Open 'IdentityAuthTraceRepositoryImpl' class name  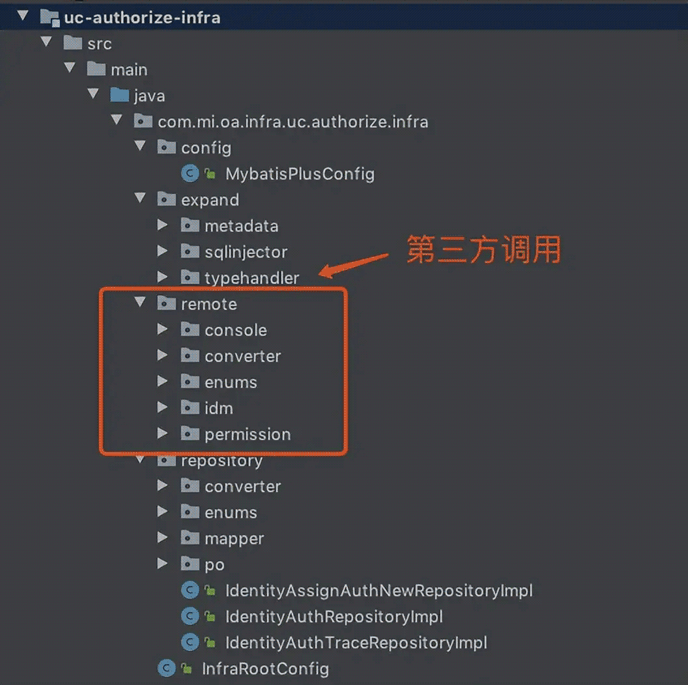coord(356,643)
